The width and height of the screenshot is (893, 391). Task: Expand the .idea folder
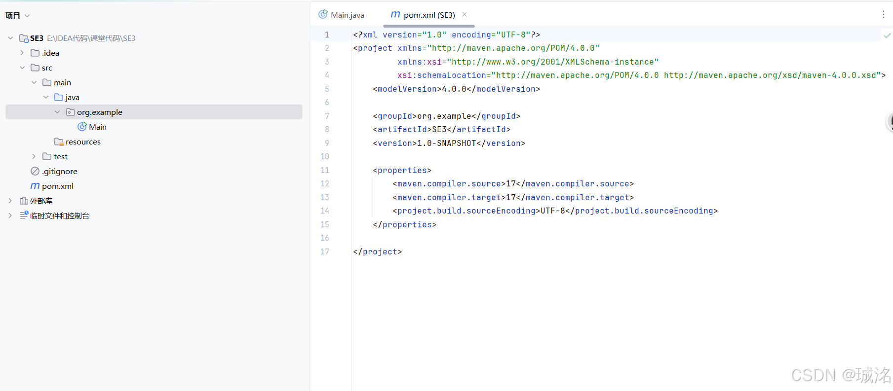(22, 53)
